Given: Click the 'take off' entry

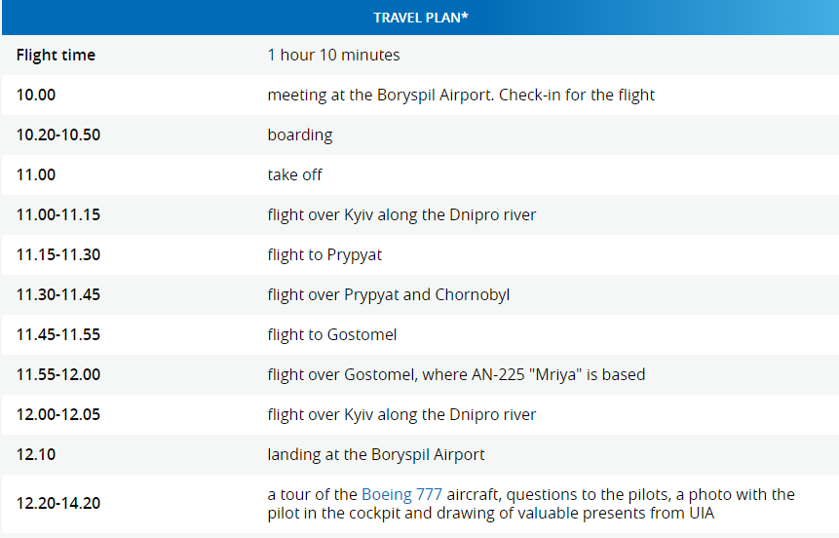Looking at the screenshot, I should tap(294, 175).
